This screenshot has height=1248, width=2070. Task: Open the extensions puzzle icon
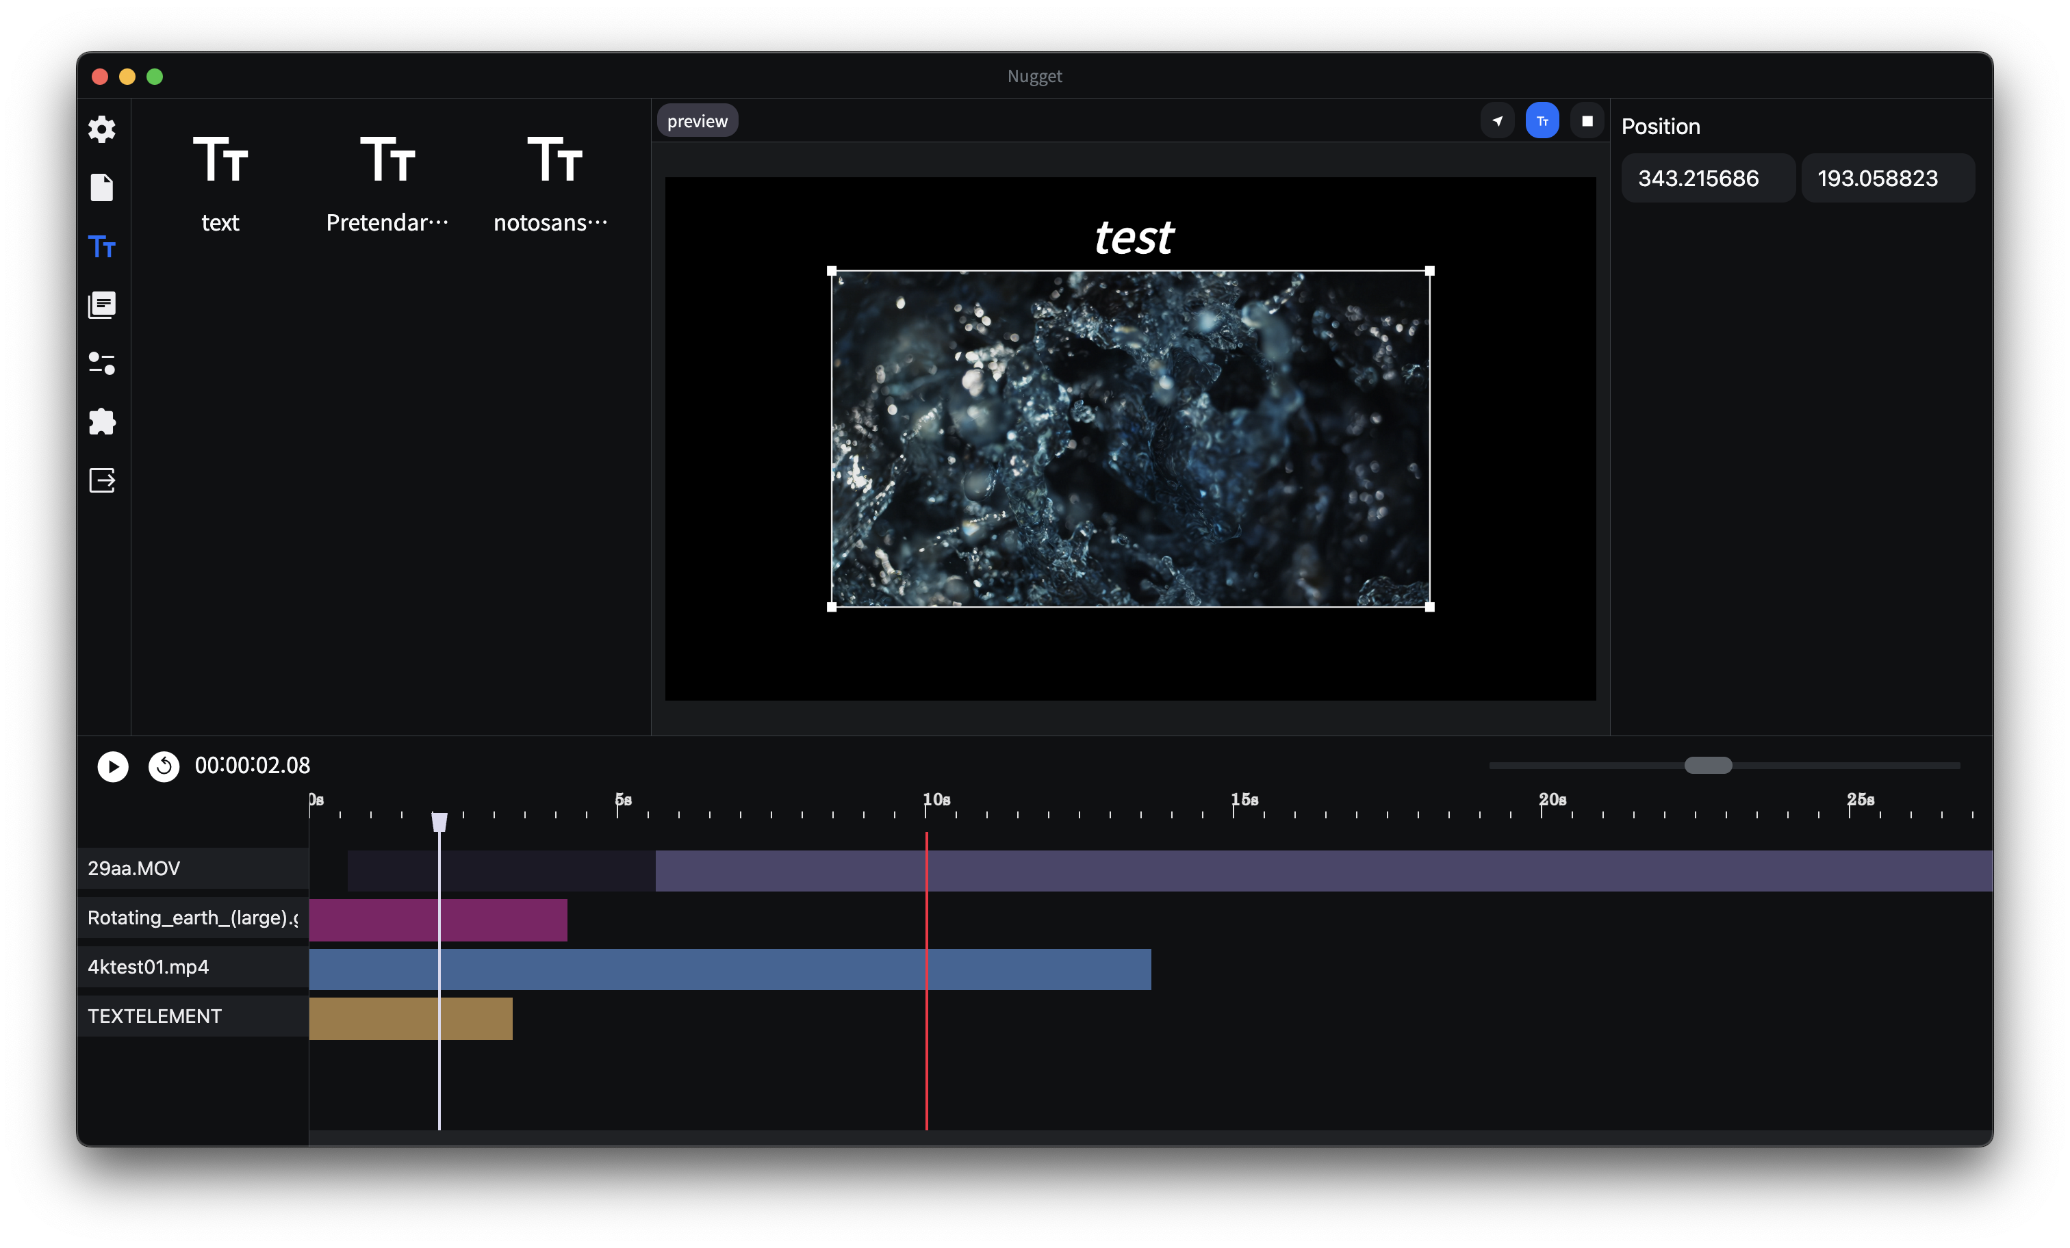(x=101, y=421)
